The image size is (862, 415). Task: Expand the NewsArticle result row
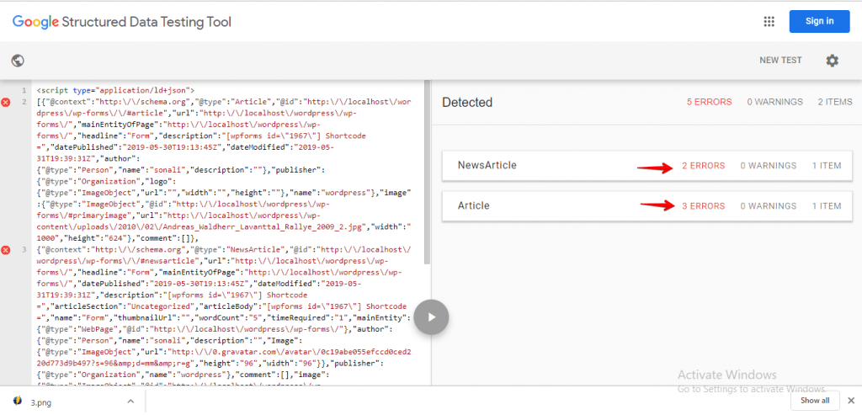click(647, 166)
